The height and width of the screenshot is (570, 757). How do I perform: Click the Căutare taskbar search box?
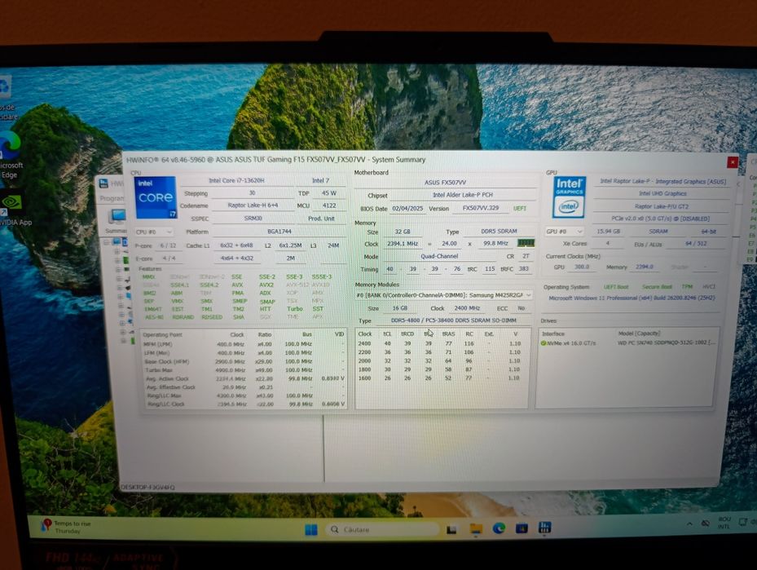[382, 529]
